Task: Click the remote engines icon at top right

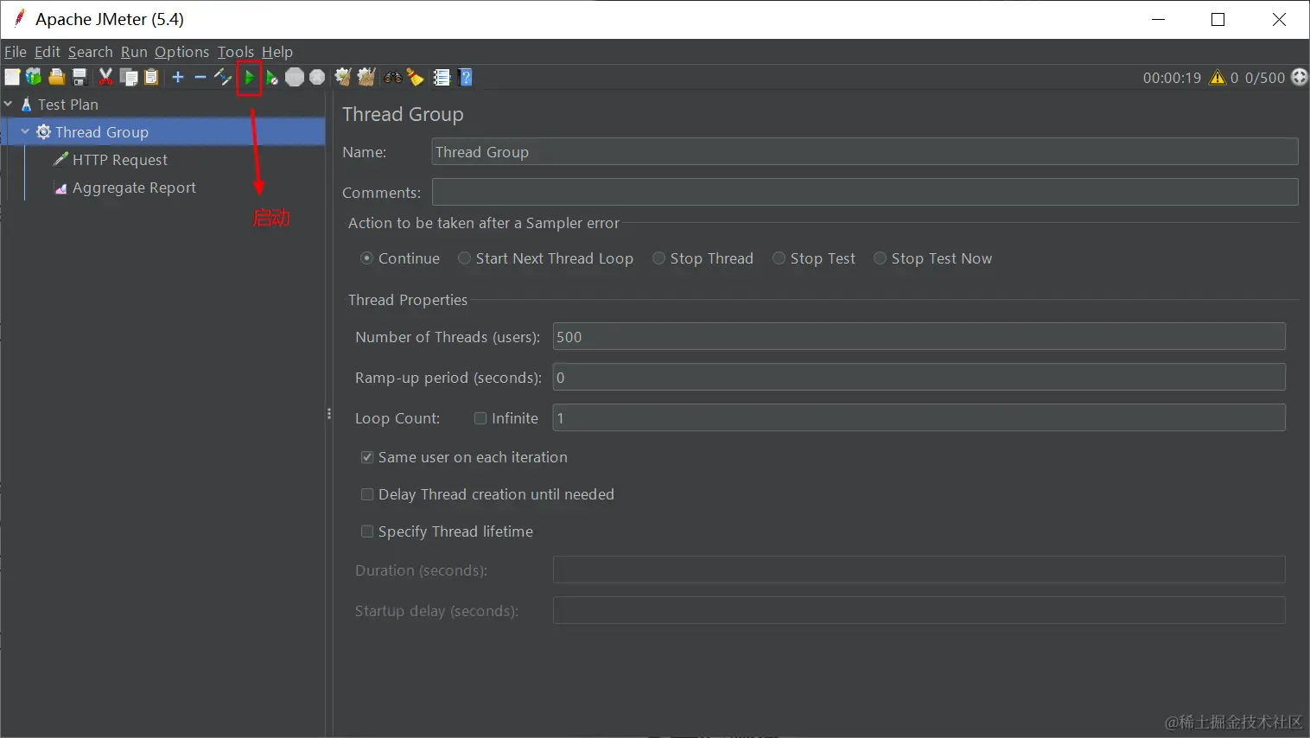Action: (x=1299, y=78)
